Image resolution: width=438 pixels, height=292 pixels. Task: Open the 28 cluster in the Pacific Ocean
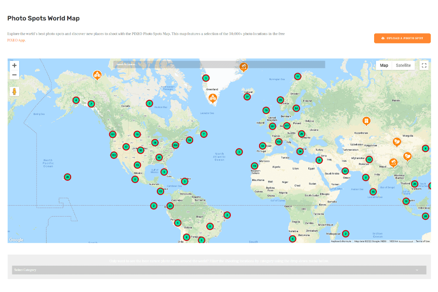pyautogui.click(x=68, y=177)
